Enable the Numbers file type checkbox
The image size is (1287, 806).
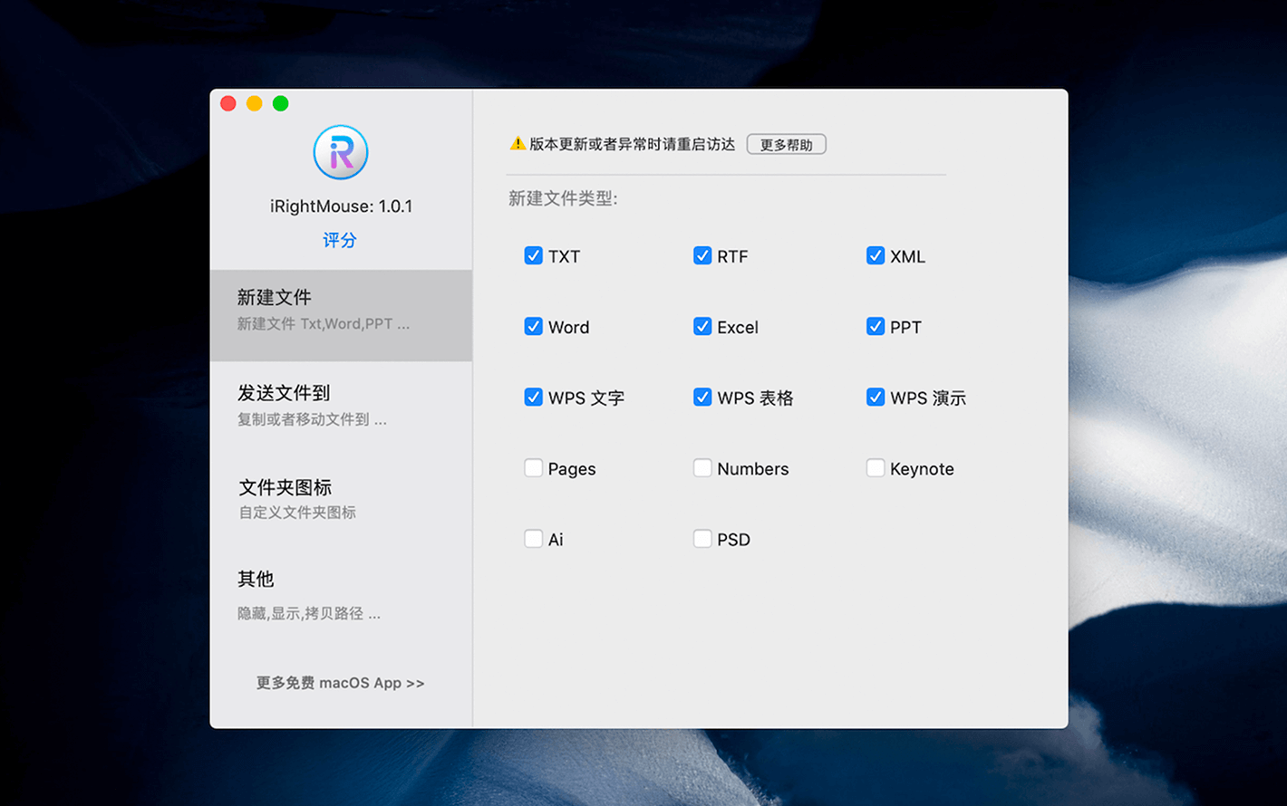click(x=702, y=467)
